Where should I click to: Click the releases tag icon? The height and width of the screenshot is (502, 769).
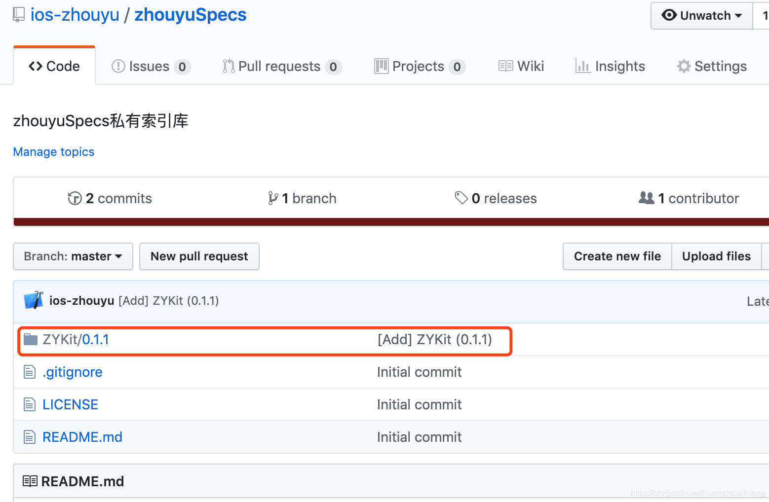(x=461, y=198)
